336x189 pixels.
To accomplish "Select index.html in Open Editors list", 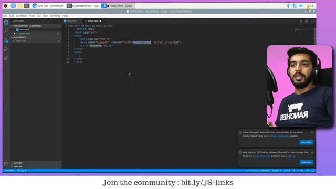I will pos(36,34).
